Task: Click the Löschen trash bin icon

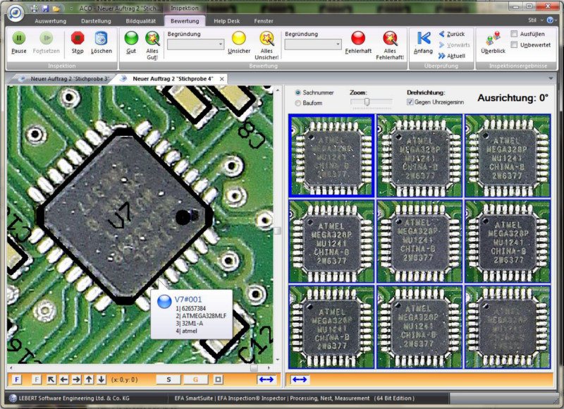Action: 101,38
